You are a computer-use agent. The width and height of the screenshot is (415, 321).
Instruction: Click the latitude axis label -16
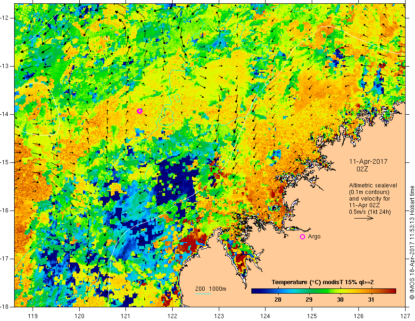click(x=5, y=210)
